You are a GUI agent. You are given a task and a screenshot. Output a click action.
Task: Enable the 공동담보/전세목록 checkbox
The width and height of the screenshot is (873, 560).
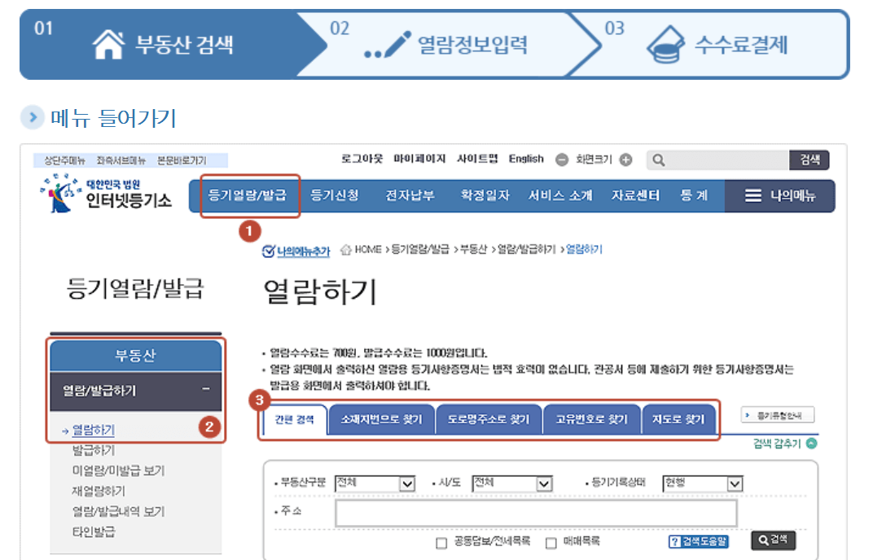[442, 542]
